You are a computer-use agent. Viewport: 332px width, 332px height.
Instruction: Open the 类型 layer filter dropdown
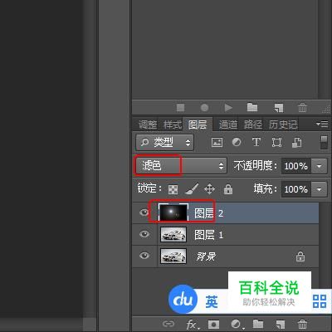[165, 143]
